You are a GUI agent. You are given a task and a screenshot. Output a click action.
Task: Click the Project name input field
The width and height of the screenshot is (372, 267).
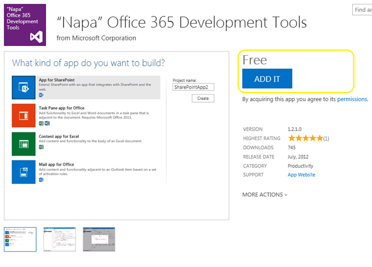(x=193, y=87)
